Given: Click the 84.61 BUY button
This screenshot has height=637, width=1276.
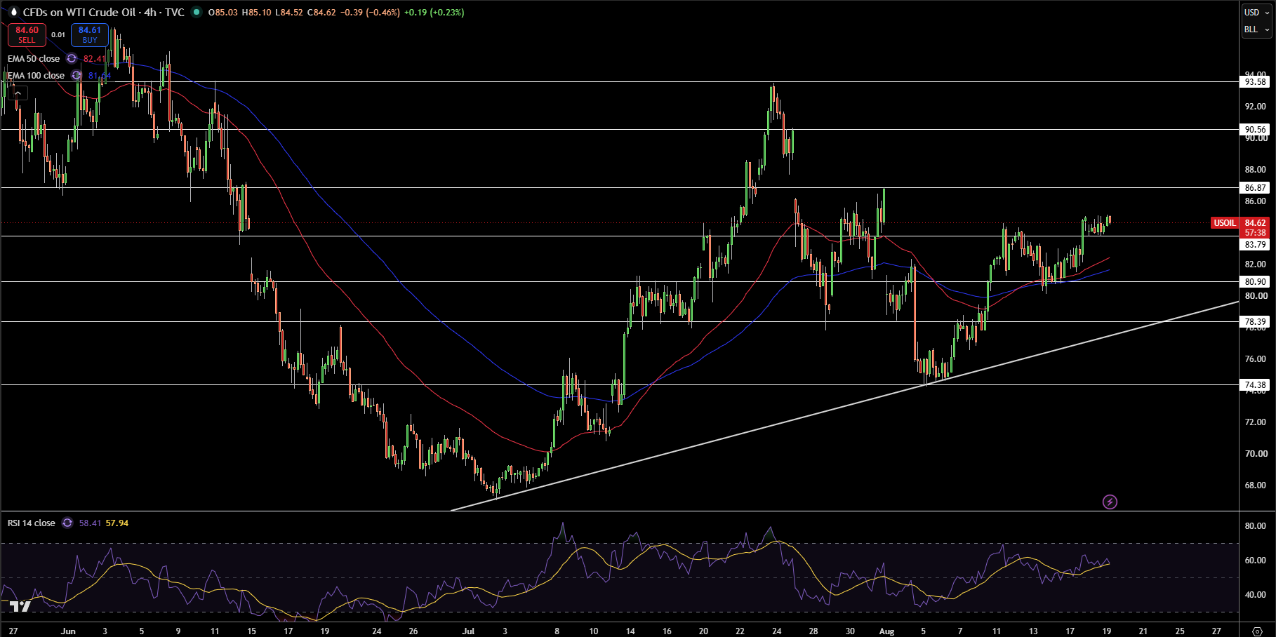Looking at the screenshot, I should [x=90, y=34].
